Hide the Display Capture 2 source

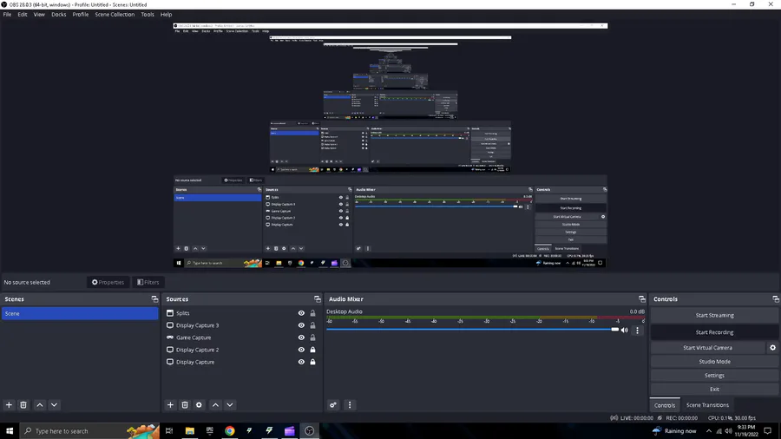click(x=301, y=350)
